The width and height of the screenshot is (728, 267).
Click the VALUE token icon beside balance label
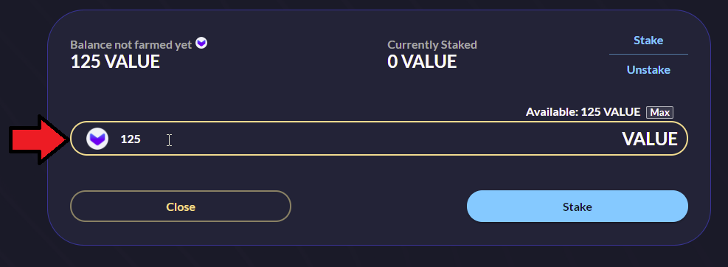[201, 44]
